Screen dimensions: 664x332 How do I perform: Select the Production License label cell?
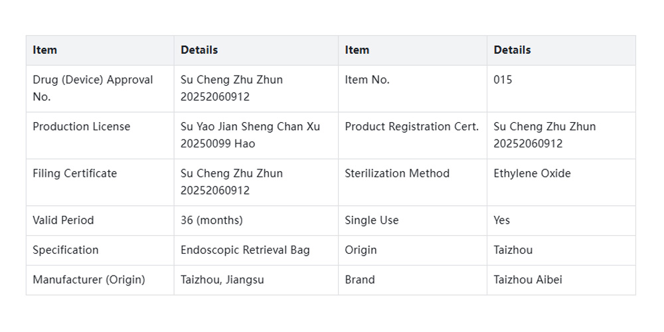[x=82, y=127]
